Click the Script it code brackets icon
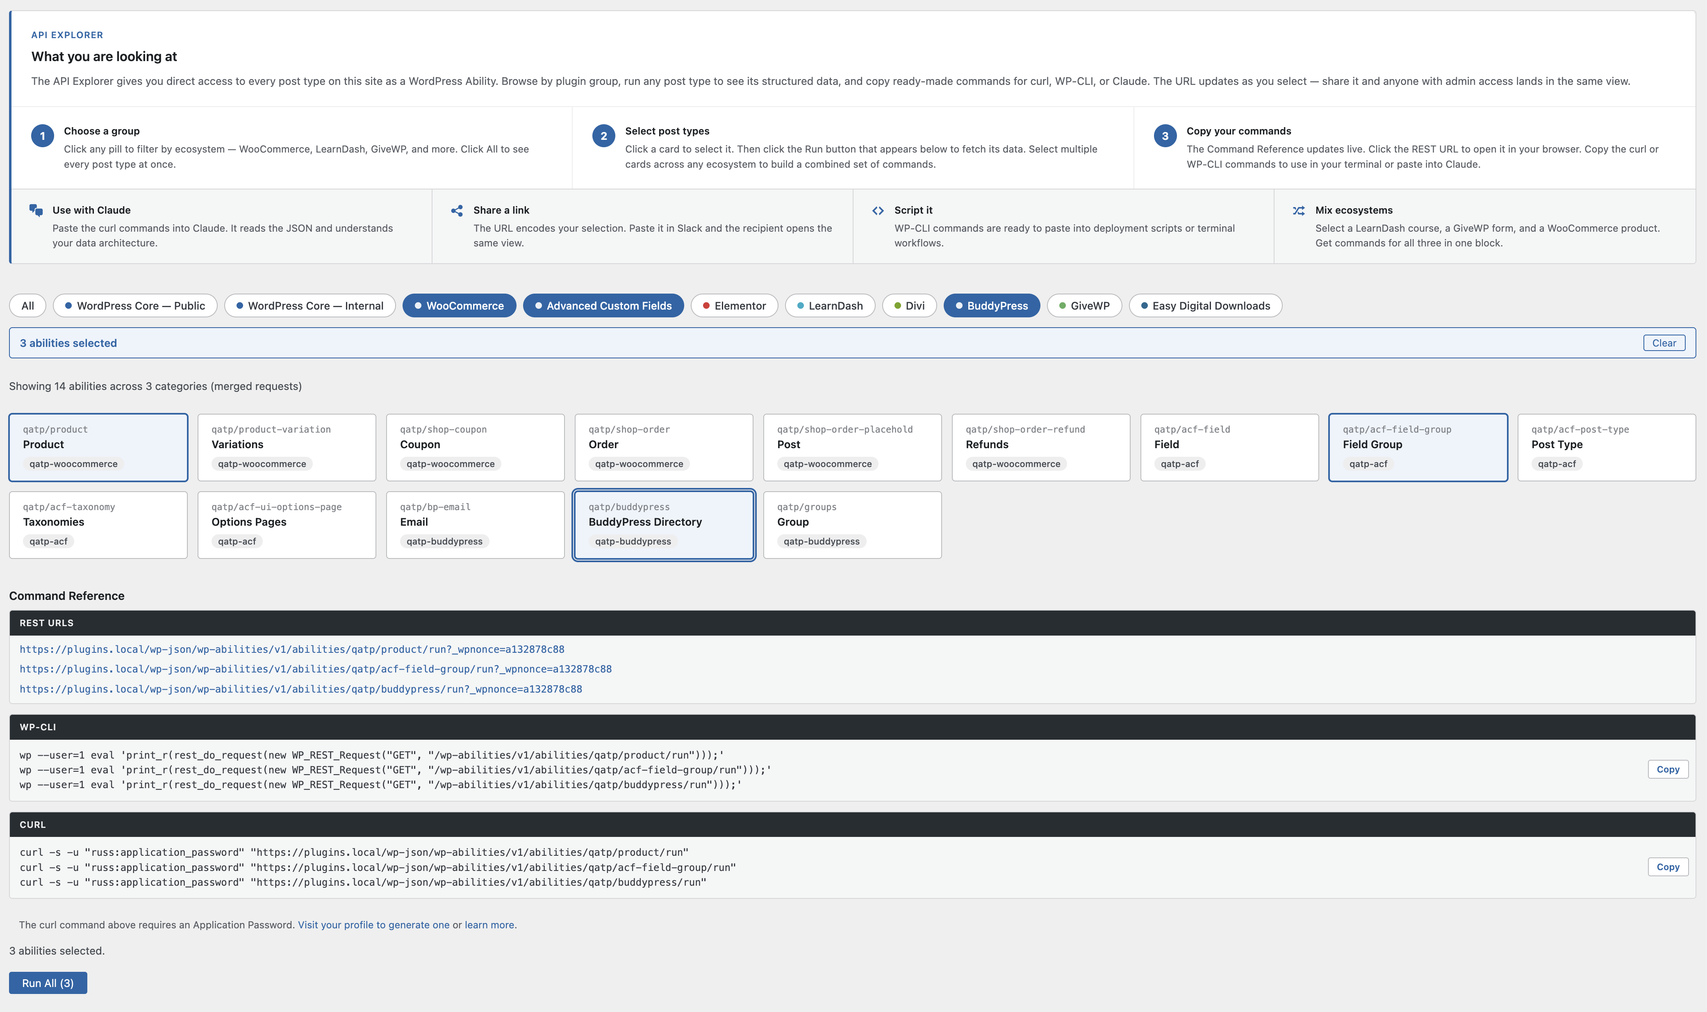 point(879,210)
